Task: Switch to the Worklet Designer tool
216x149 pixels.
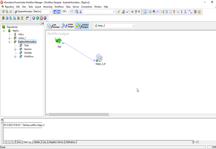Action: pos(68,26)
